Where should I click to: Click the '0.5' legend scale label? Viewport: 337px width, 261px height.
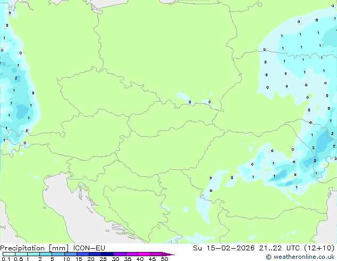pyautogui.click(x=19, y=259)
